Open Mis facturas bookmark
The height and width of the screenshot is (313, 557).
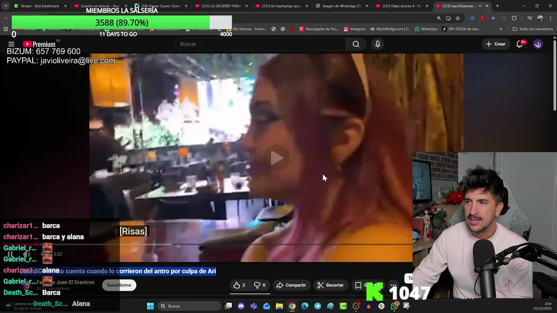point(246,29)
